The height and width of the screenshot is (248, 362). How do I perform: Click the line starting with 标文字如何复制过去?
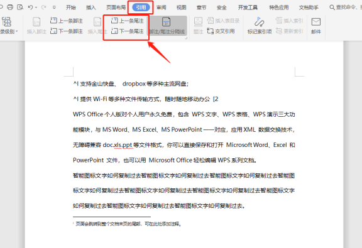click(184, 191)
